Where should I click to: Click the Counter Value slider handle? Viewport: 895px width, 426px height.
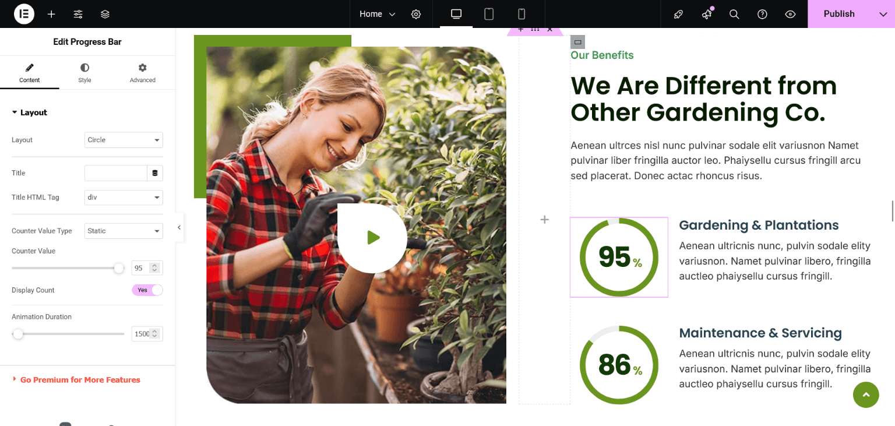click(x=119, y=268)
